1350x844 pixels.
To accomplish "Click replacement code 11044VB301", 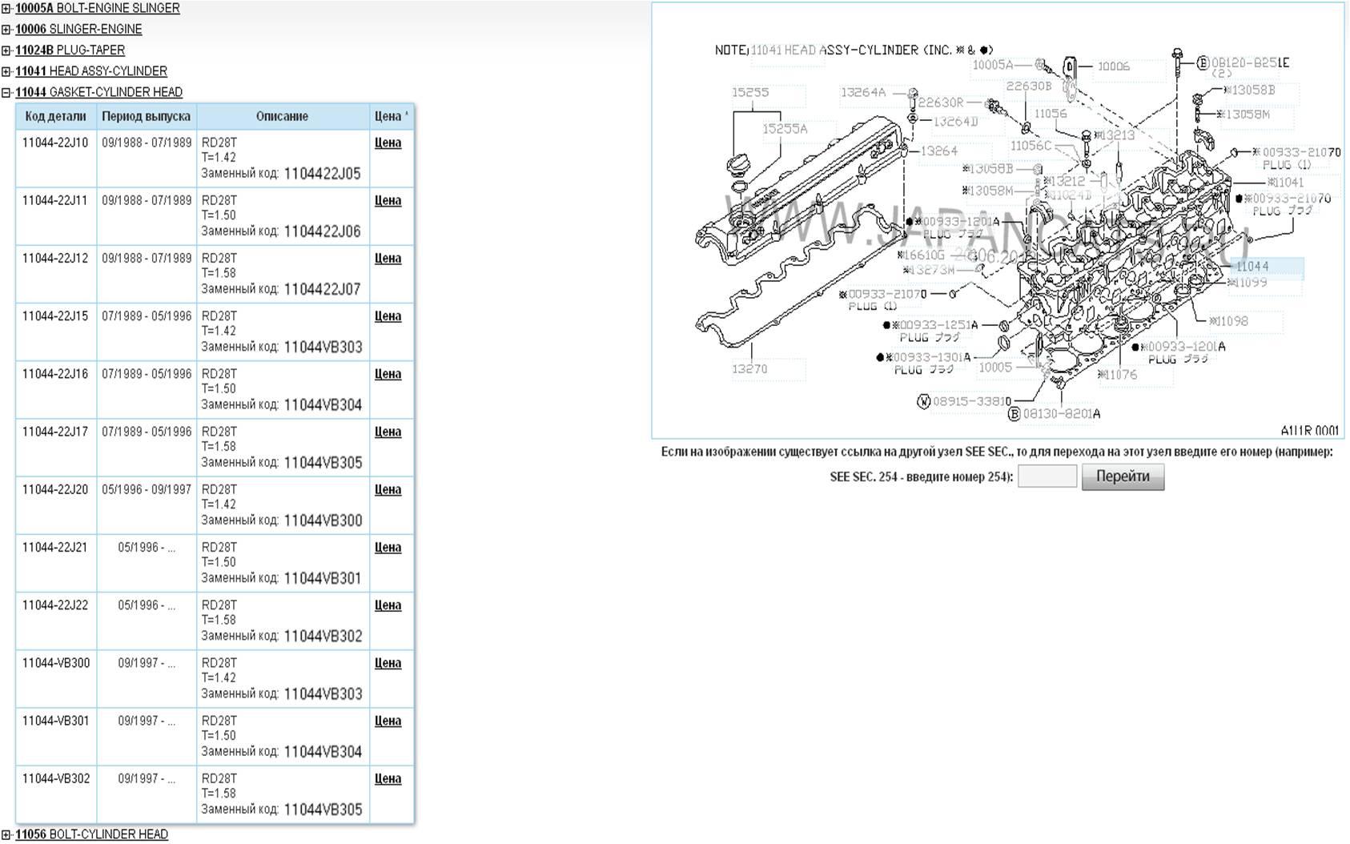I will (323, 578).
